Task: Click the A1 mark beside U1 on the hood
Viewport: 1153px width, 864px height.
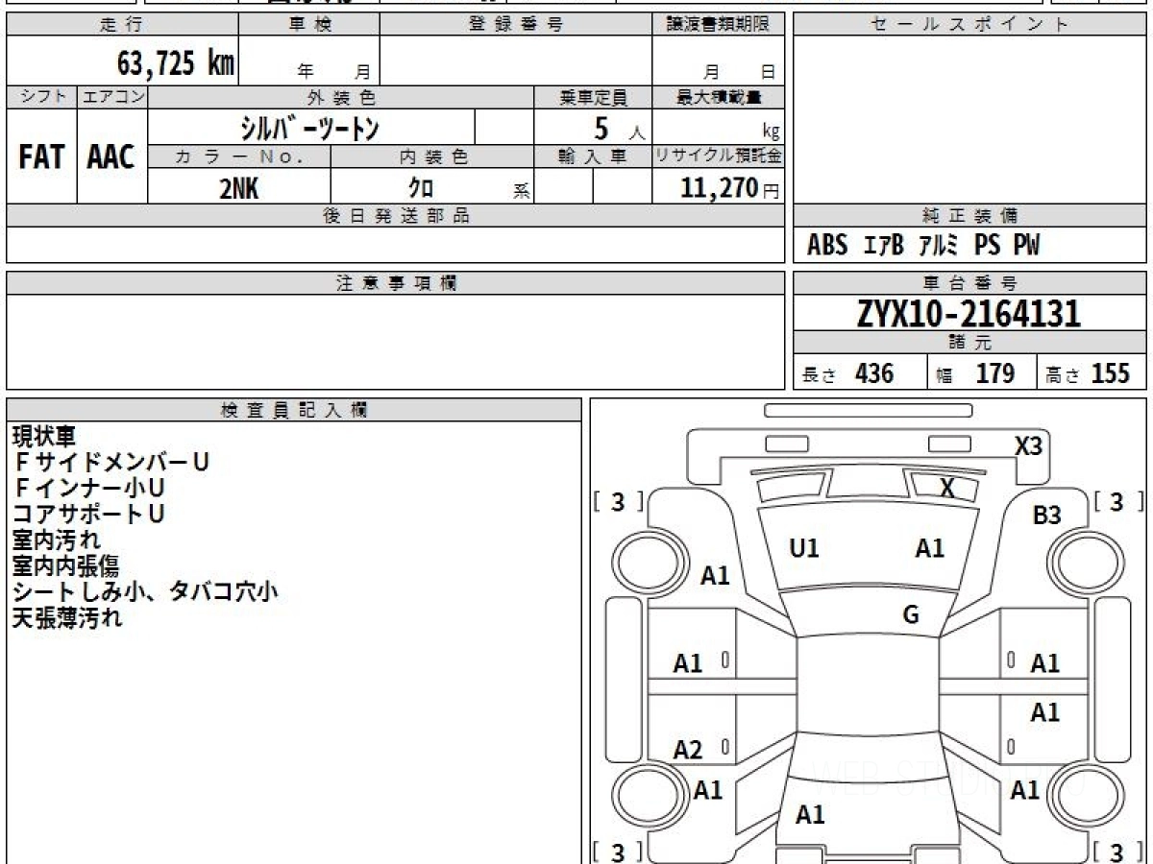Action: point(929,549)
